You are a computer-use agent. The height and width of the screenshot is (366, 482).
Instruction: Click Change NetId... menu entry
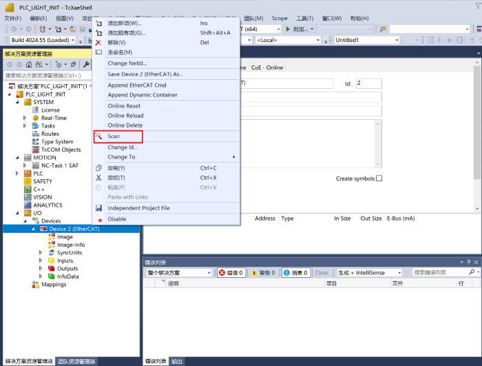(127, 63)
